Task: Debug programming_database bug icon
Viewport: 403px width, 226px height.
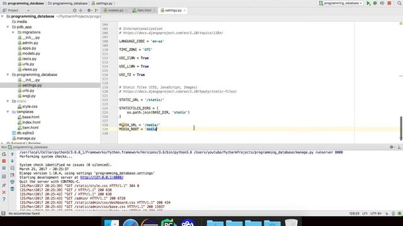Action: [375, 3]
